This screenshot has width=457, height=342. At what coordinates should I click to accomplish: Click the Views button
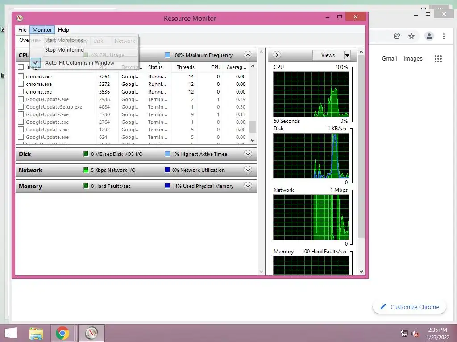click(328, 55)
